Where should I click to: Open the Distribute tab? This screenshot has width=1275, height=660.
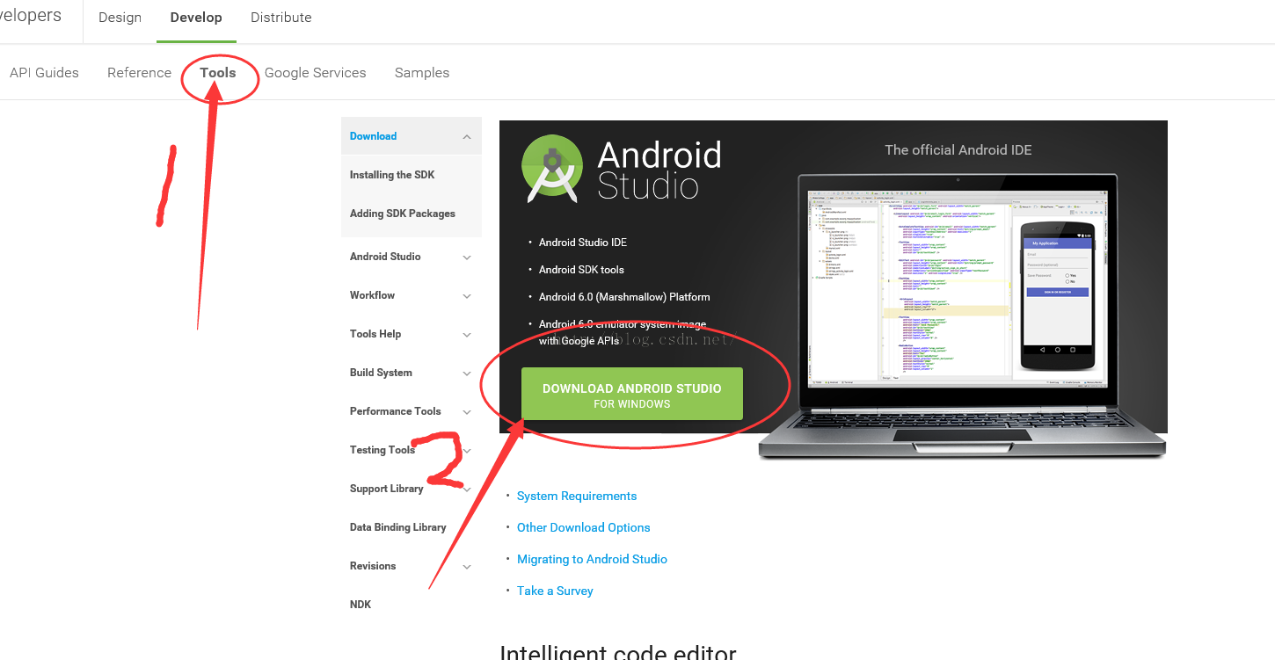point(280,18)
